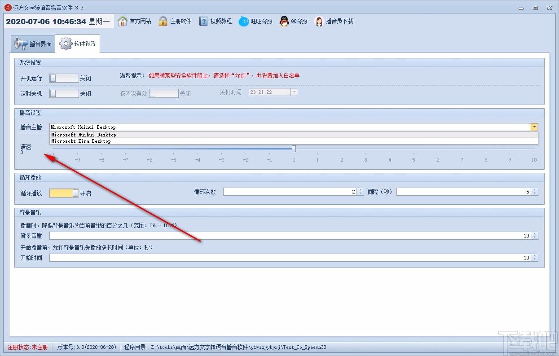Click 注册状态:未注册 in status bar
This screenshot has width=559, height=356.
(27, 347)
